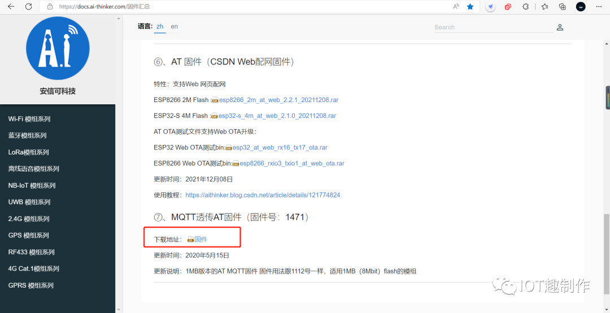Viewport: 610px width, 313px height.
Task: Open 离线语音模组系列 sidebar item
Action: coord(33,169)
